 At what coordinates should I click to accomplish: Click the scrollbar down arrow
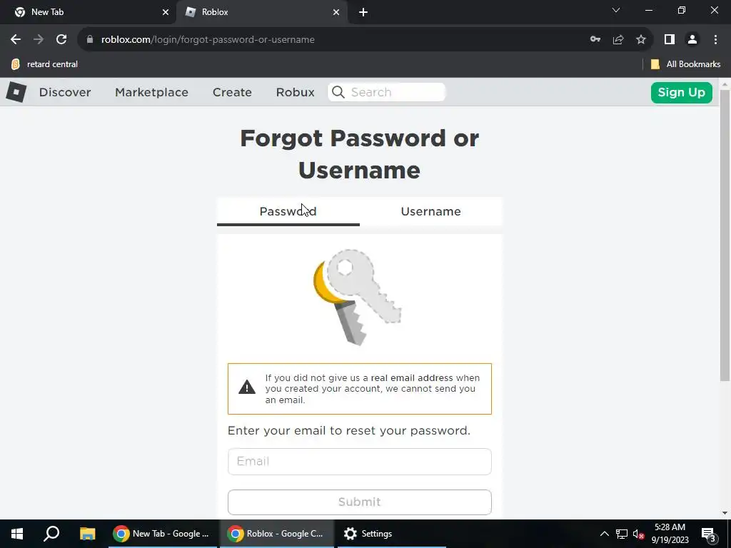(725, 513)
